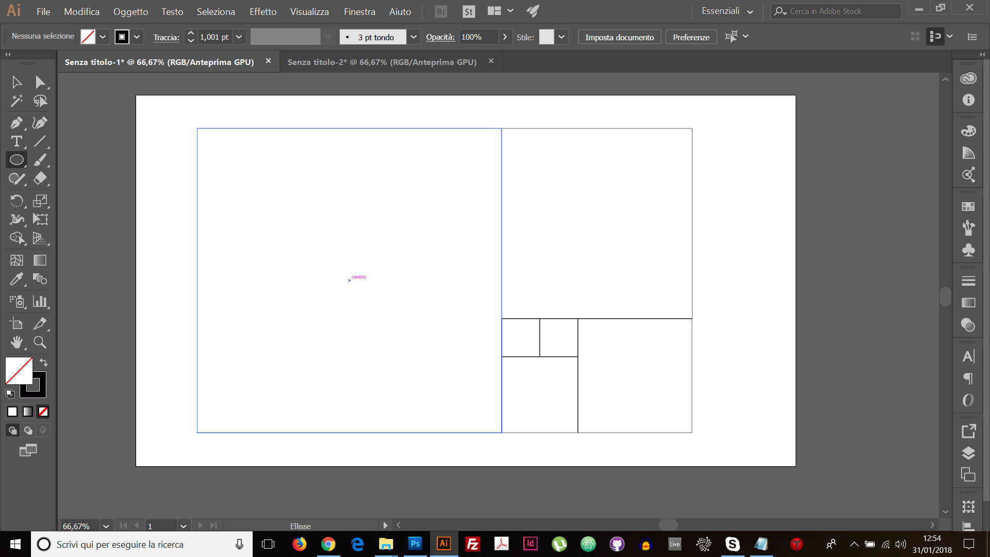Screen dimensions: 990x557
Task: Toggle GPU Preview mode
Action: 533,11
